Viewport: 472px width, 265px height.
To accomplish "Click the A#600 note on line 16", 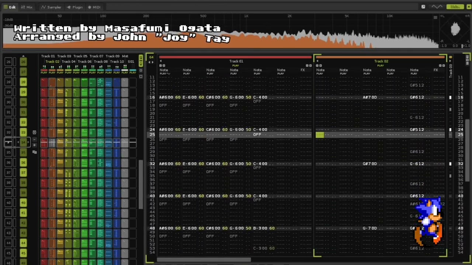I will [x=166, y=97].
